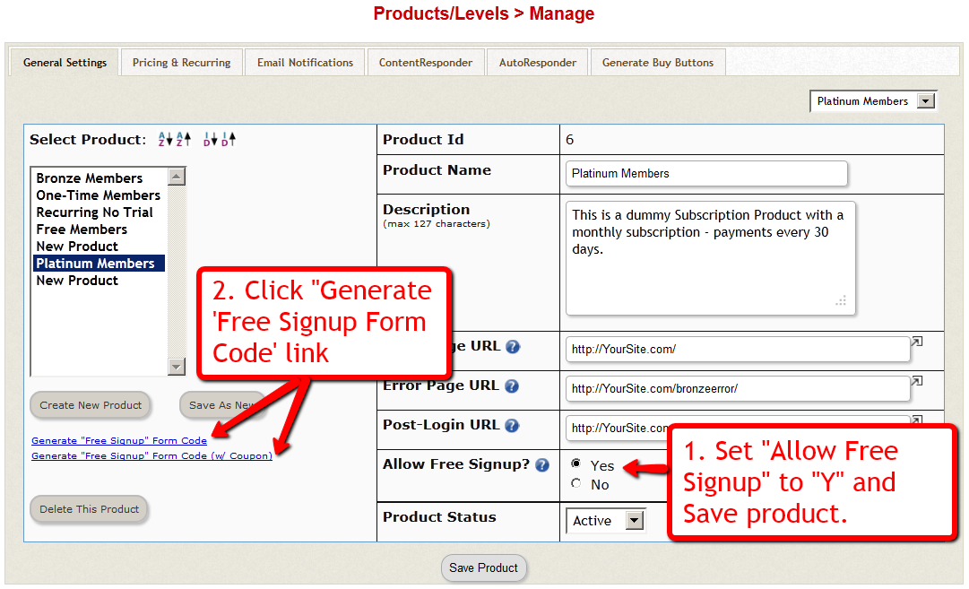This screenshot has width=969, height=589.
Task: Open the ContentResponder tab
Action: point(426,63)
